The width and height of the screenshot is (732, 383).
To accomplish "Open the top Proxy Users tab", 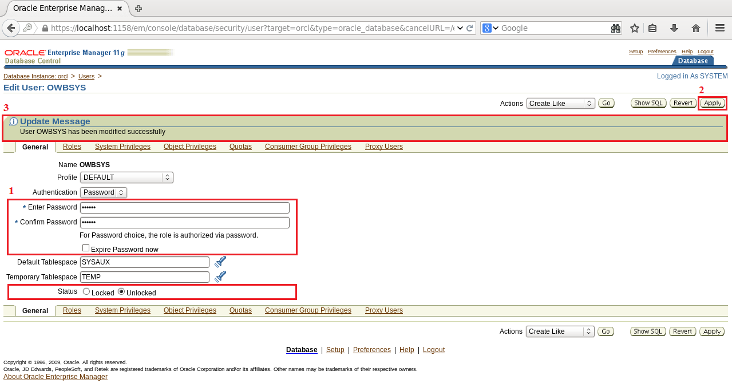I will 384,147.
